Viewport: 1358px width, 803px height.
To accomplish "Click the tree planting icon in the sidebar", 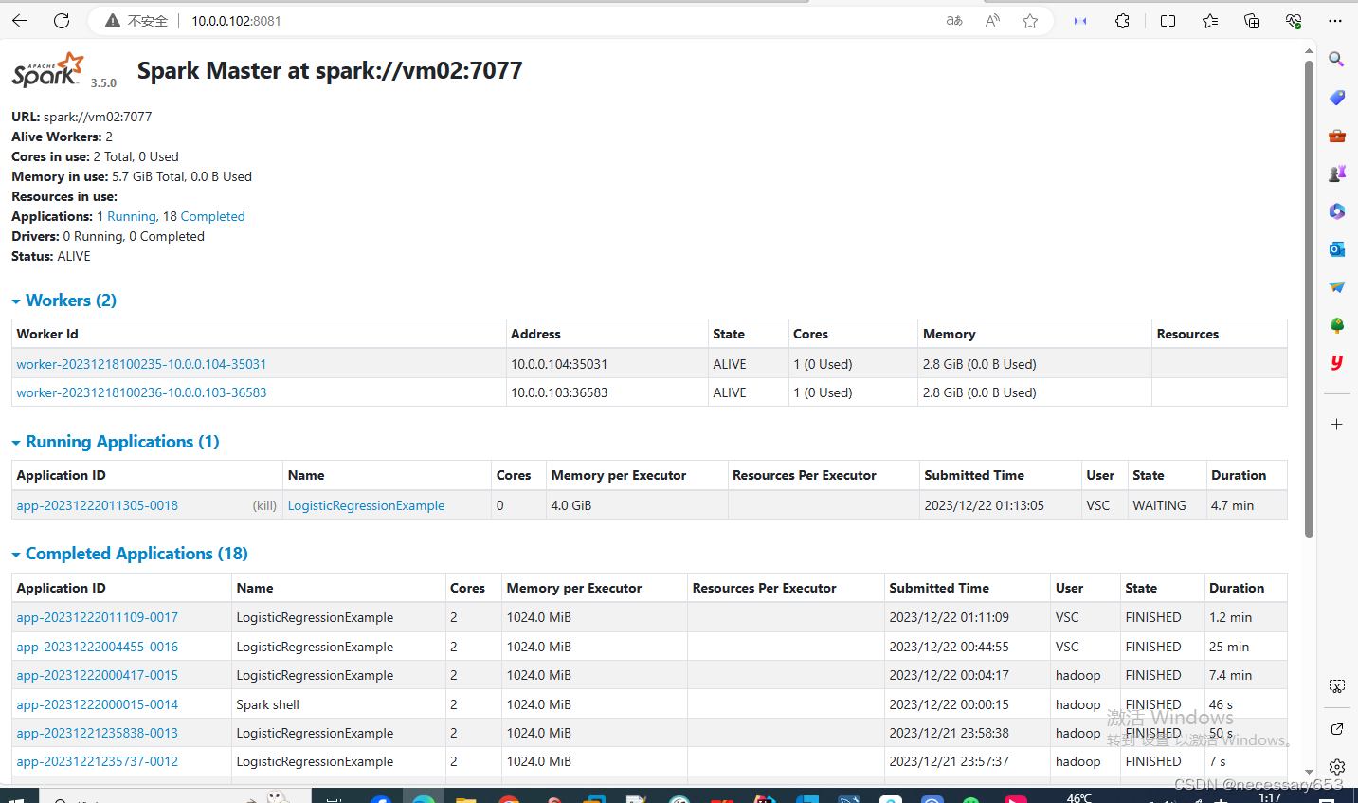I will pos(1336,324).
